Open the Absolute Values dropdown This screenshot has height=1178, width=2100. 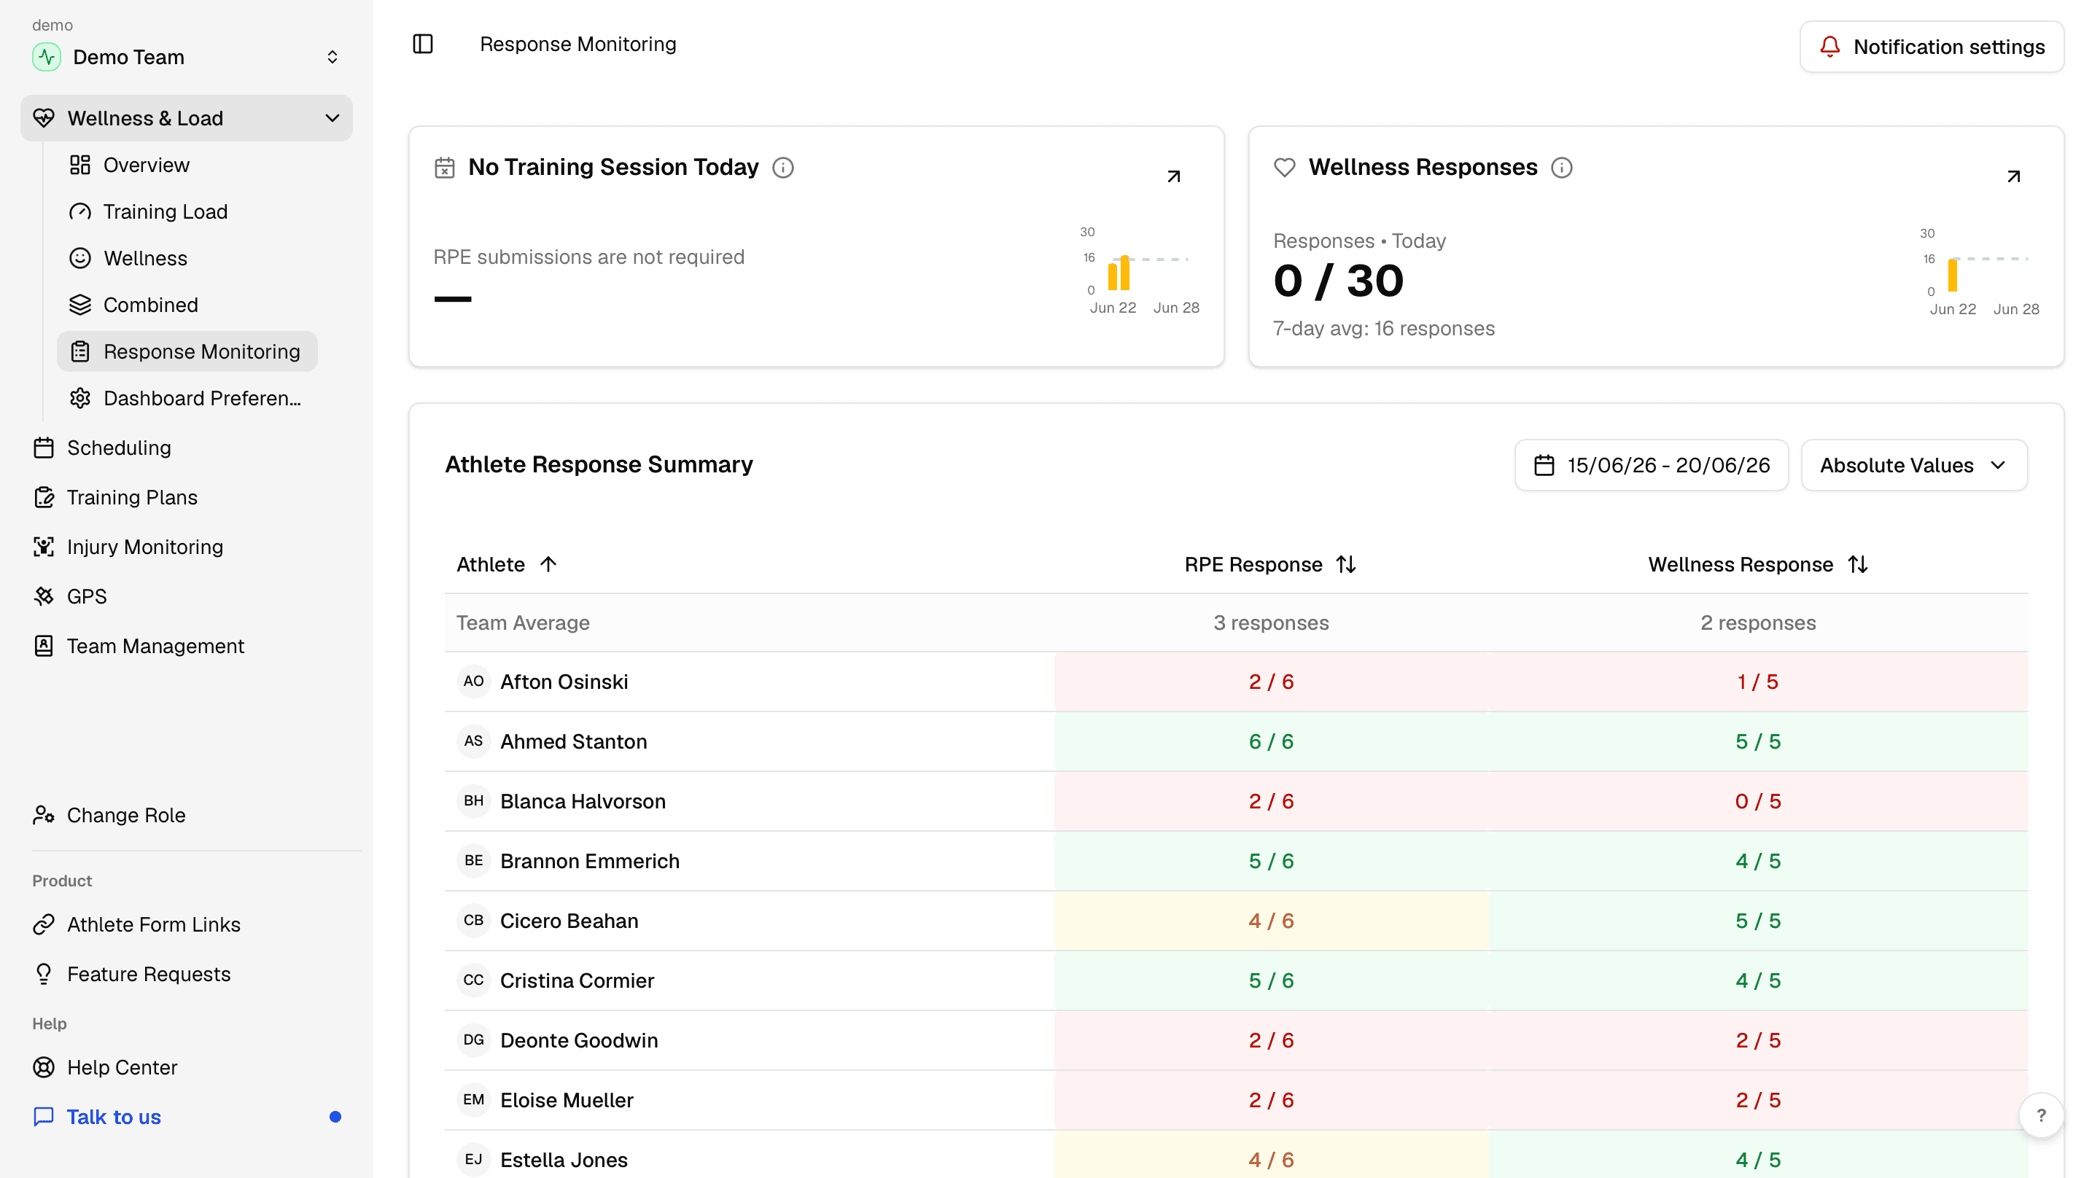(x=1913, y=466)
